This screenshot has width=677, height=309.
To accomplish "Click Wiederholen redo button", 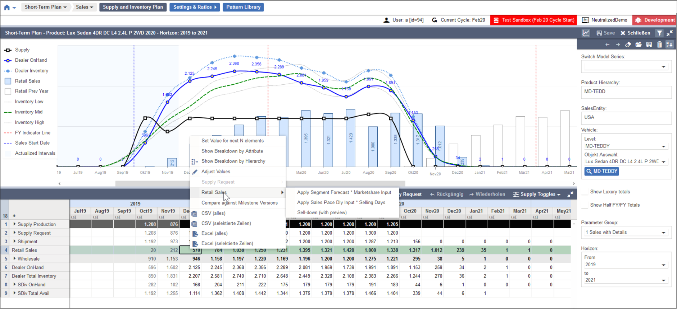I will pyautogui.click(x=487, y=195).
